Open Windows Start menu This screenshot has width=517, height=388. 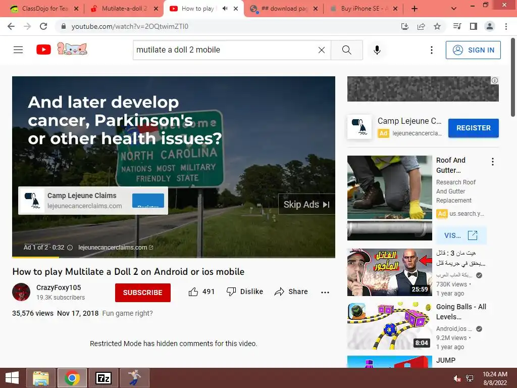pyautogui.click(x=12, y=378)
